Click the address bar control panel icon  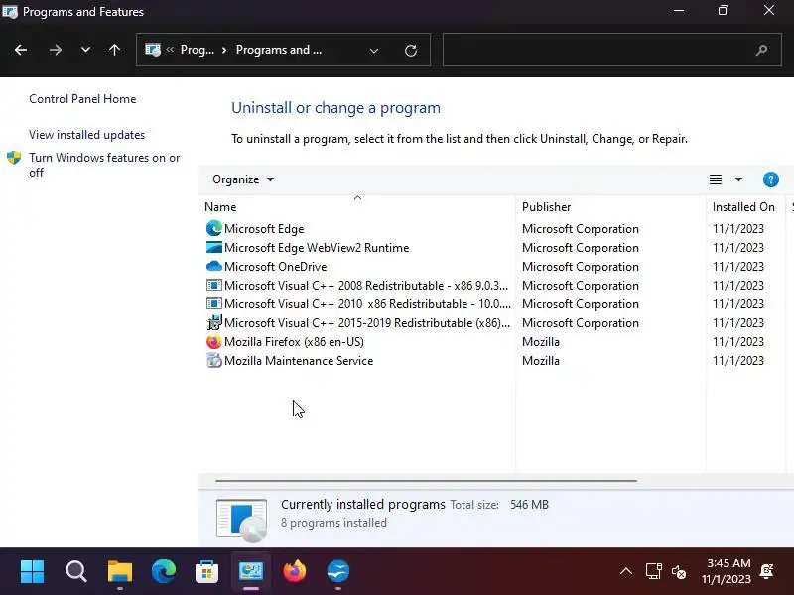coord(153,50)
